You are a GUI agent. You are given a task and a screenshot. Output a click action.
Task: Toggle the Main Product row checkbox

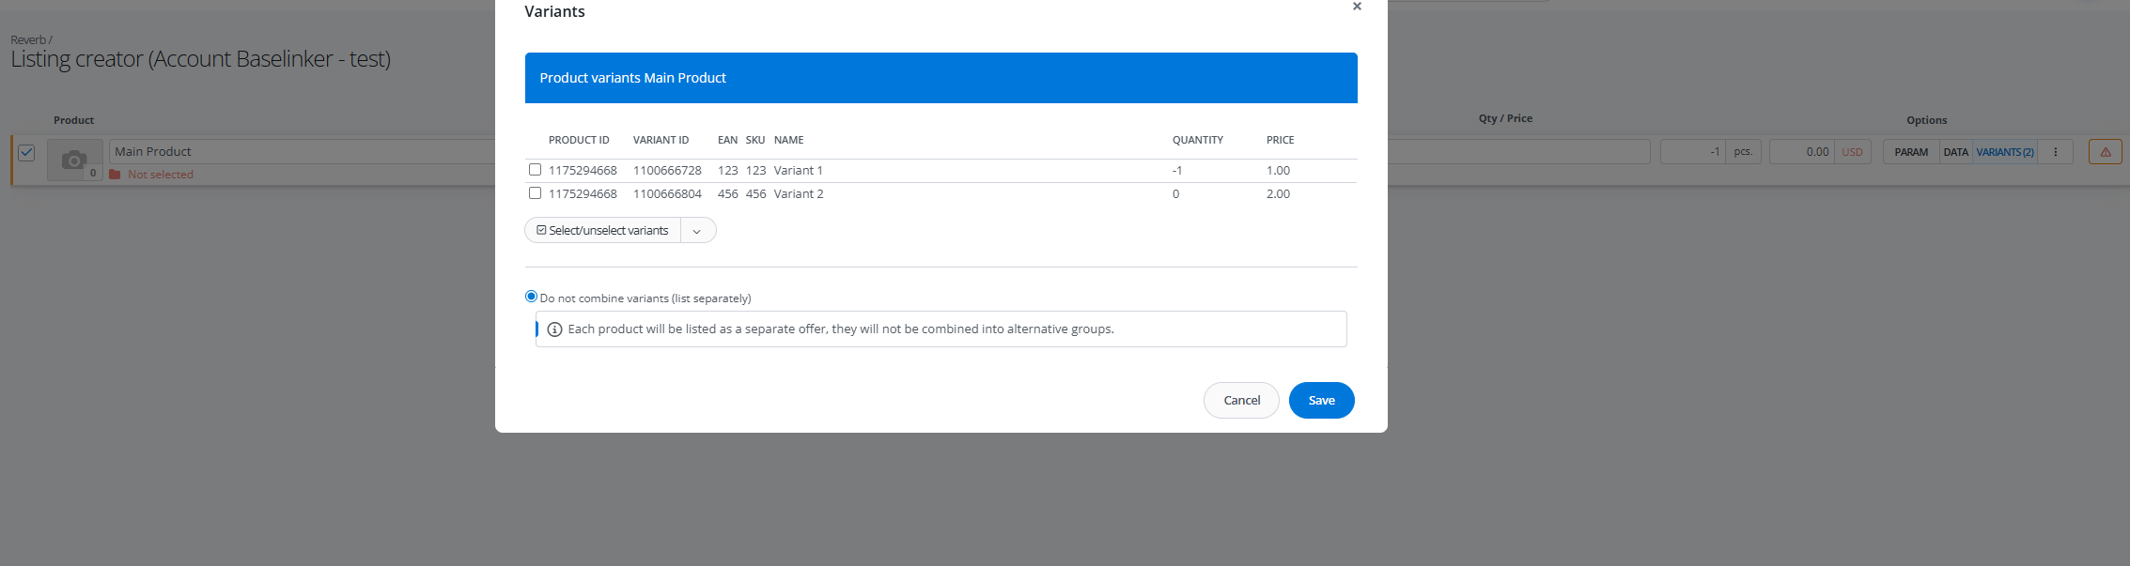(26, 152)
